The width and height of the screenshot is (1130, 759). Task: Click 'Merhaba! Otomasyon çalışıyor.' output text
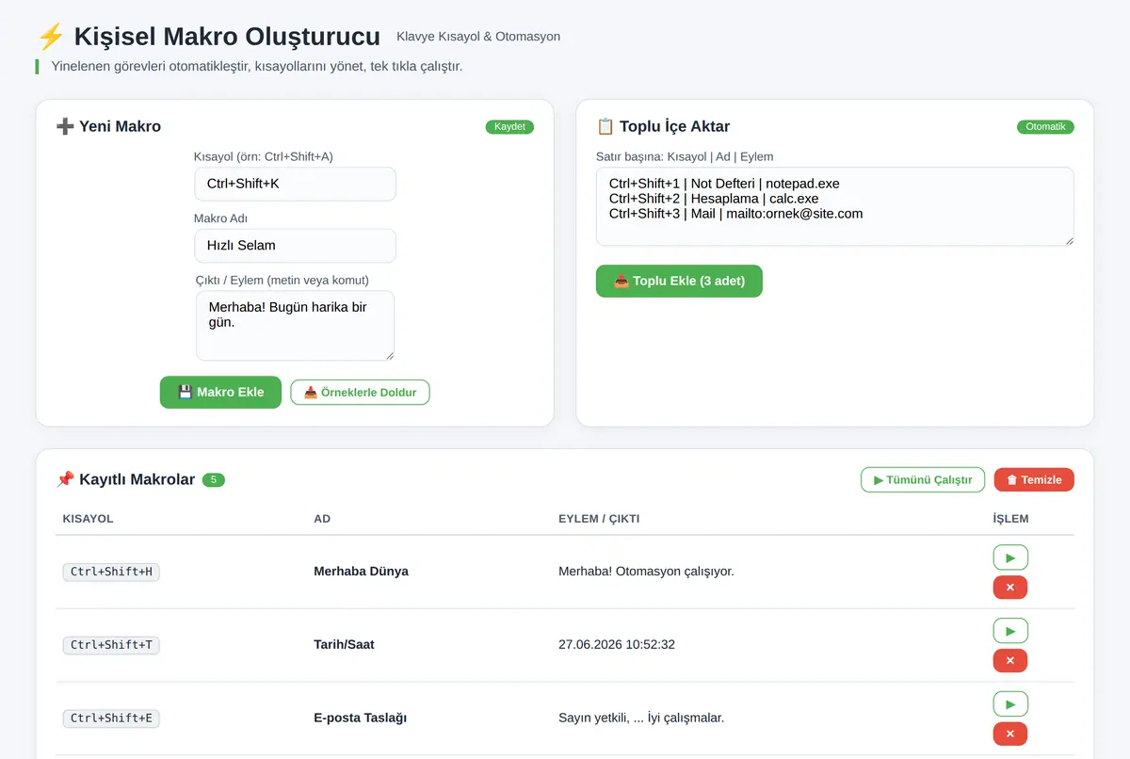click(646, 572)
